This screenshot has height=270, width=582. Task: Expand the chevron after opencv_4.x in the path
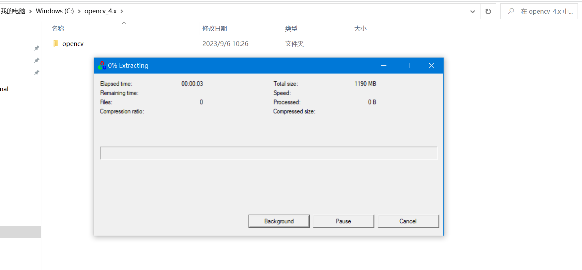(122, 11)
